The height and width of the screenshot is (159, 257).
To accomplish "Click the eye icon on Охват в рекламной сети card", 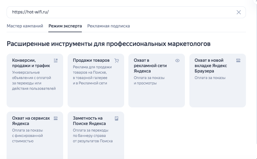I will (177, 61).
